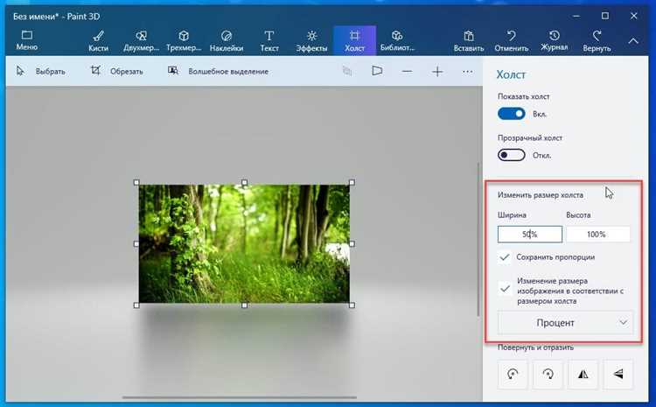Switch to the Холст canvas tab
Screen dimensions: 656x407
354,40
